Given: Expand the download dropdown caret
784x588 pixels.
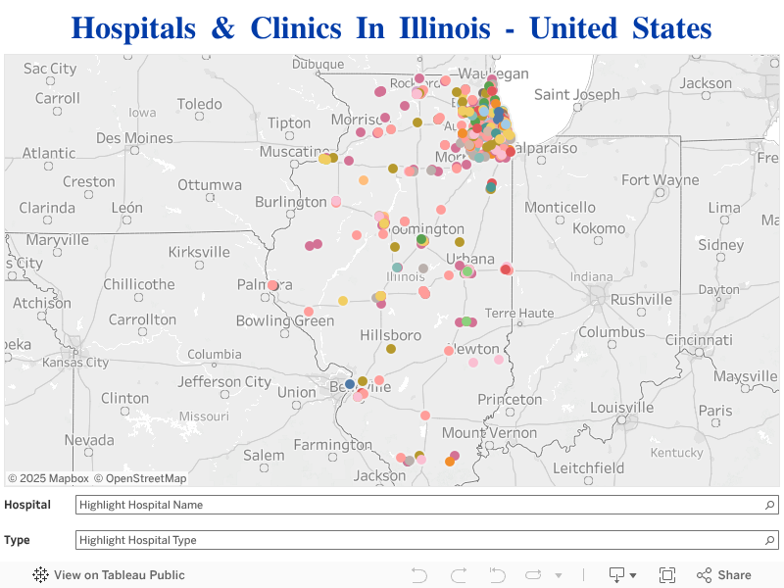Looking at the screenshot, I should (x=633, y=575).
